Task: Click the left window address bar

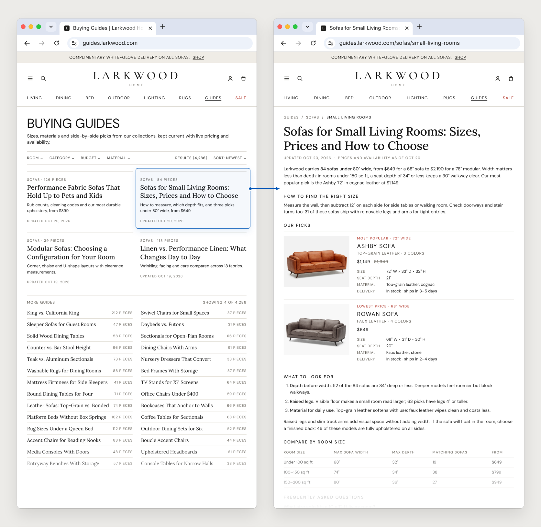Action: [x=160, y=43]
